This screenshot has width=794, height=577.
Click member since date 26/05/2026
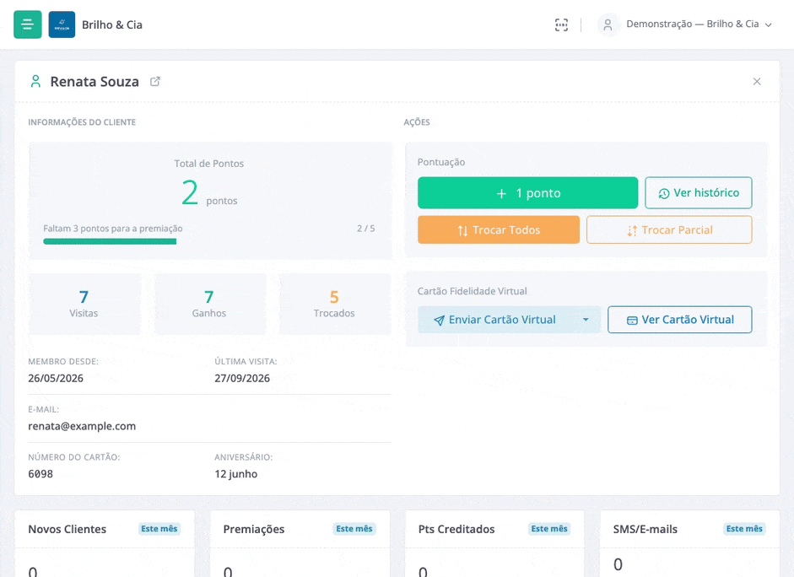click(x=56, y=379)
